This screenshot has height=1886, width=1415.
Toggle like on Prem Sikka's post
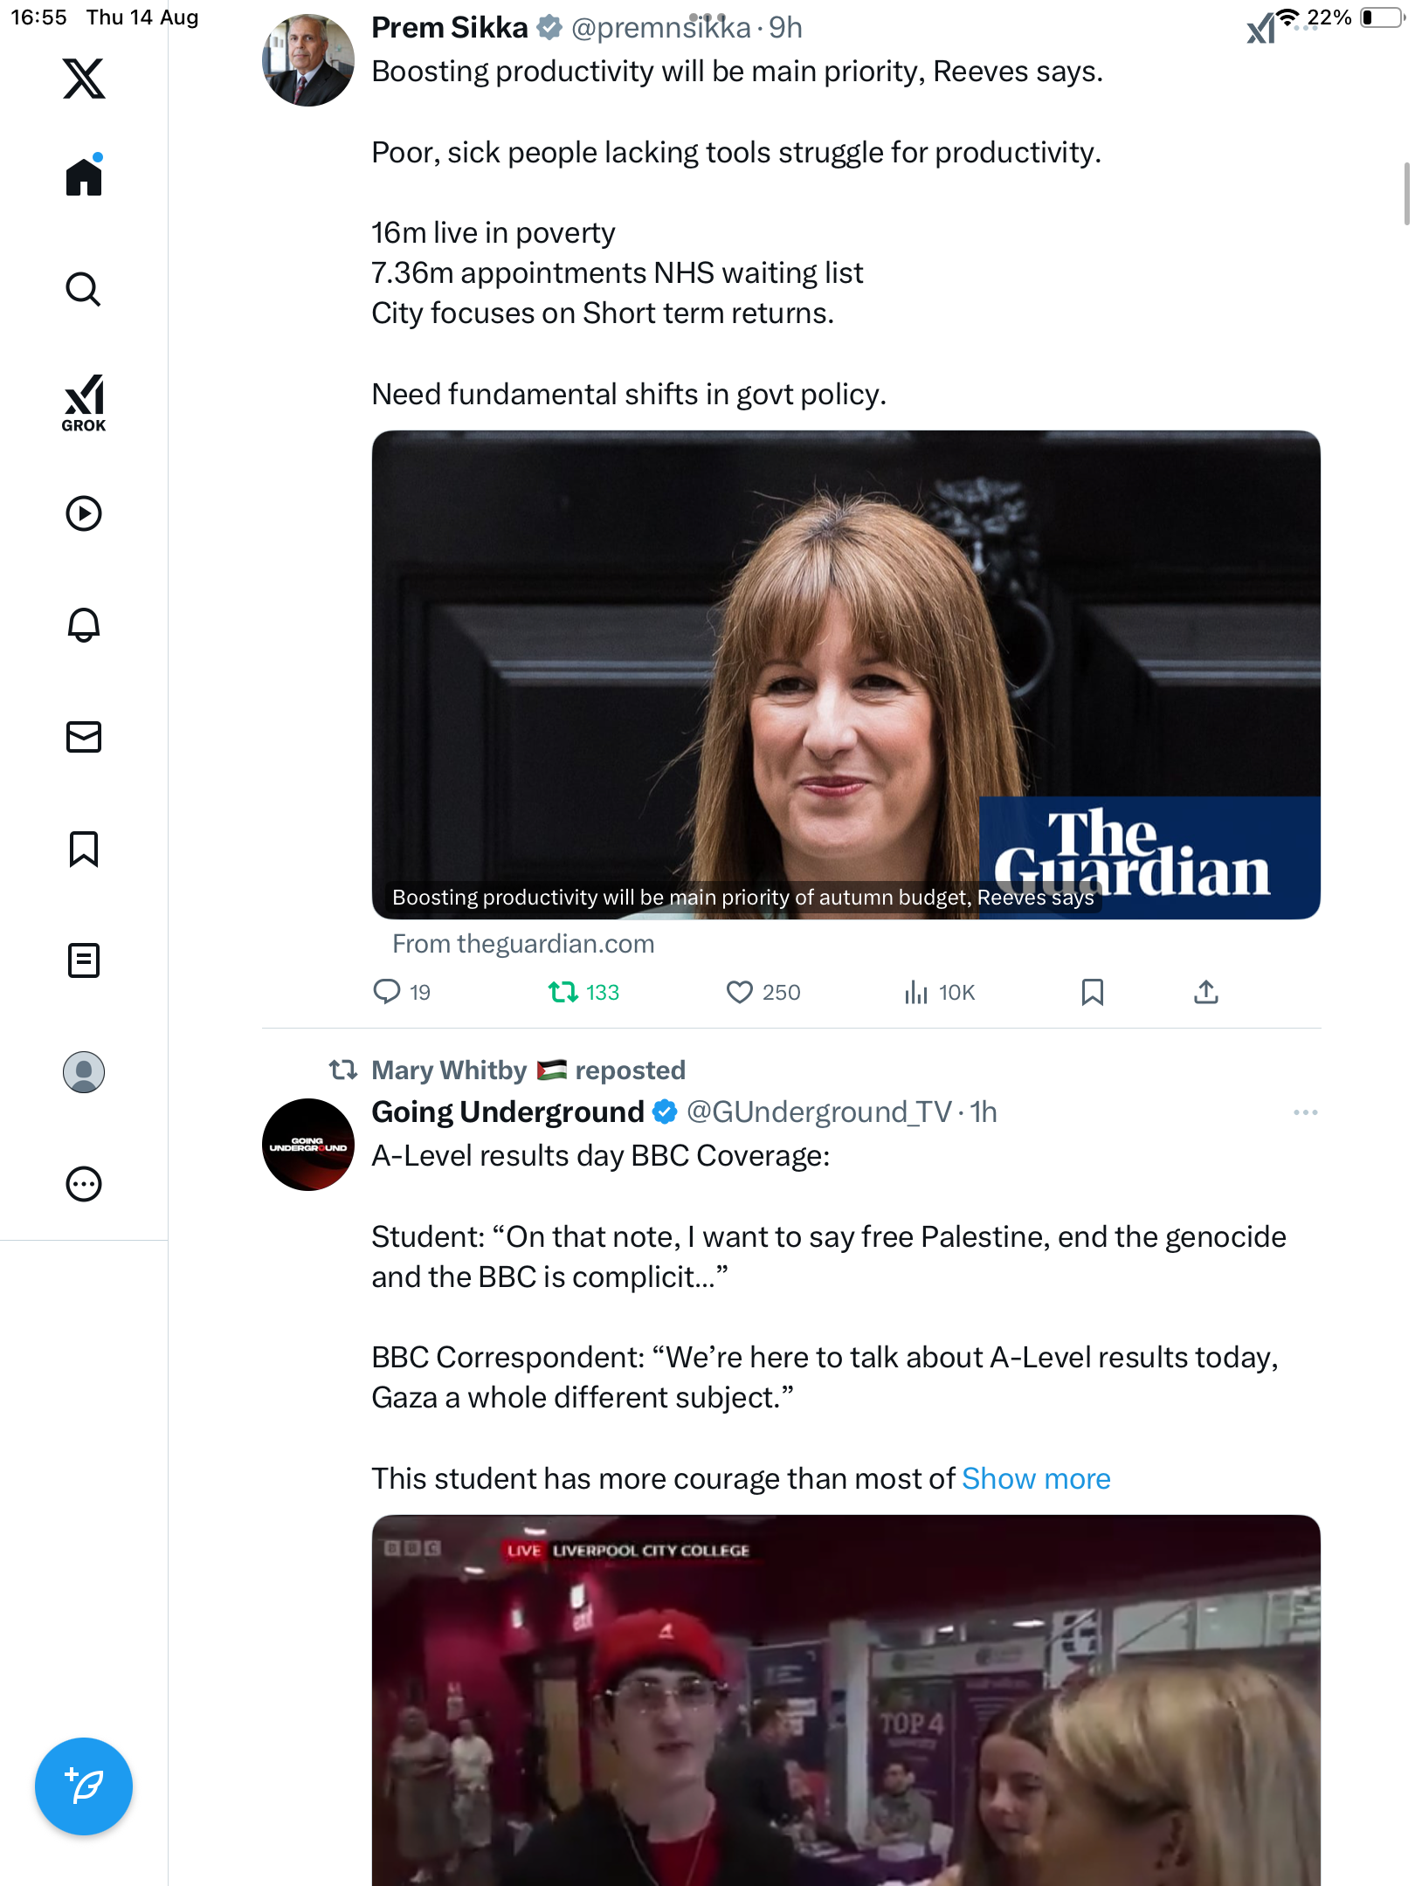(x=739, y=992)
